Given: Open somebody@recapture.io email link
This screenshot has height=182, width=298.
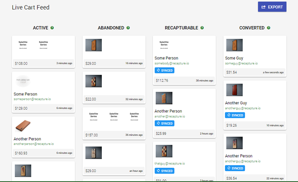Looking at the screenshot, I should click(172, 63).
